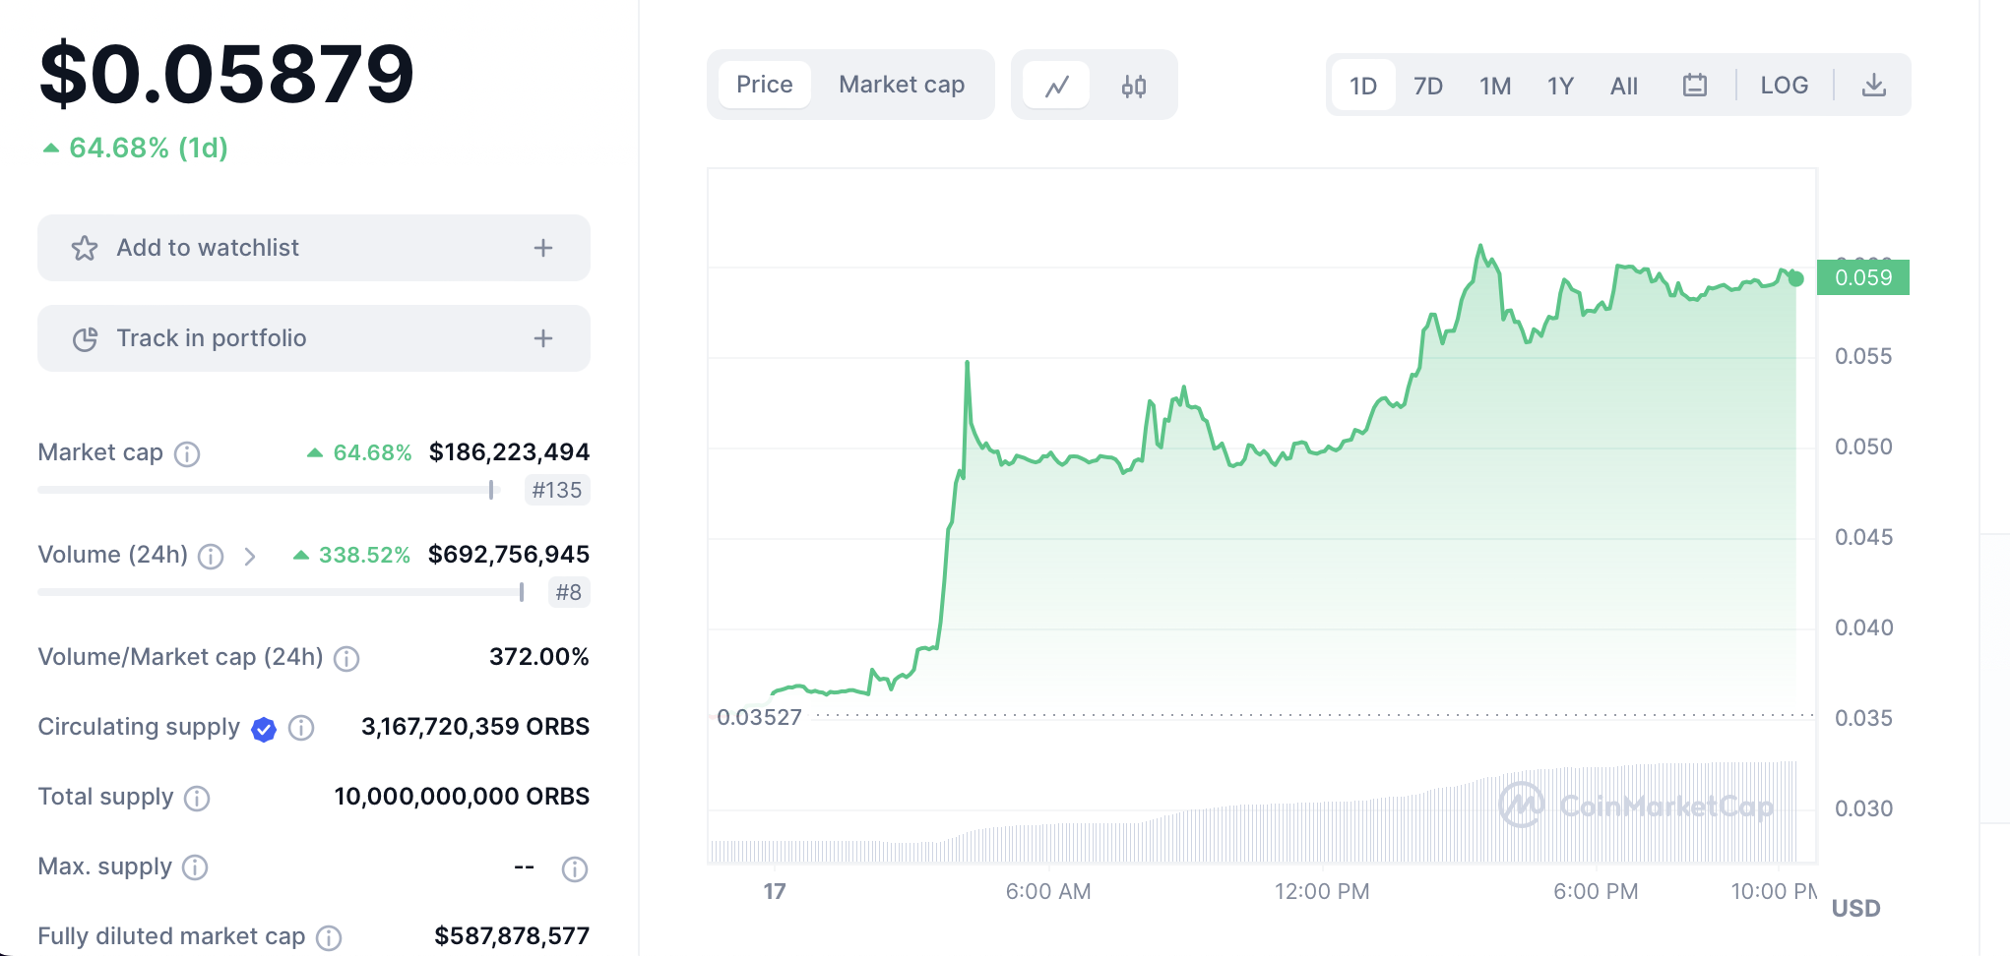Click the Add to watchlist button
This screenshot has height=956, width=2010.
coord(207,248)
